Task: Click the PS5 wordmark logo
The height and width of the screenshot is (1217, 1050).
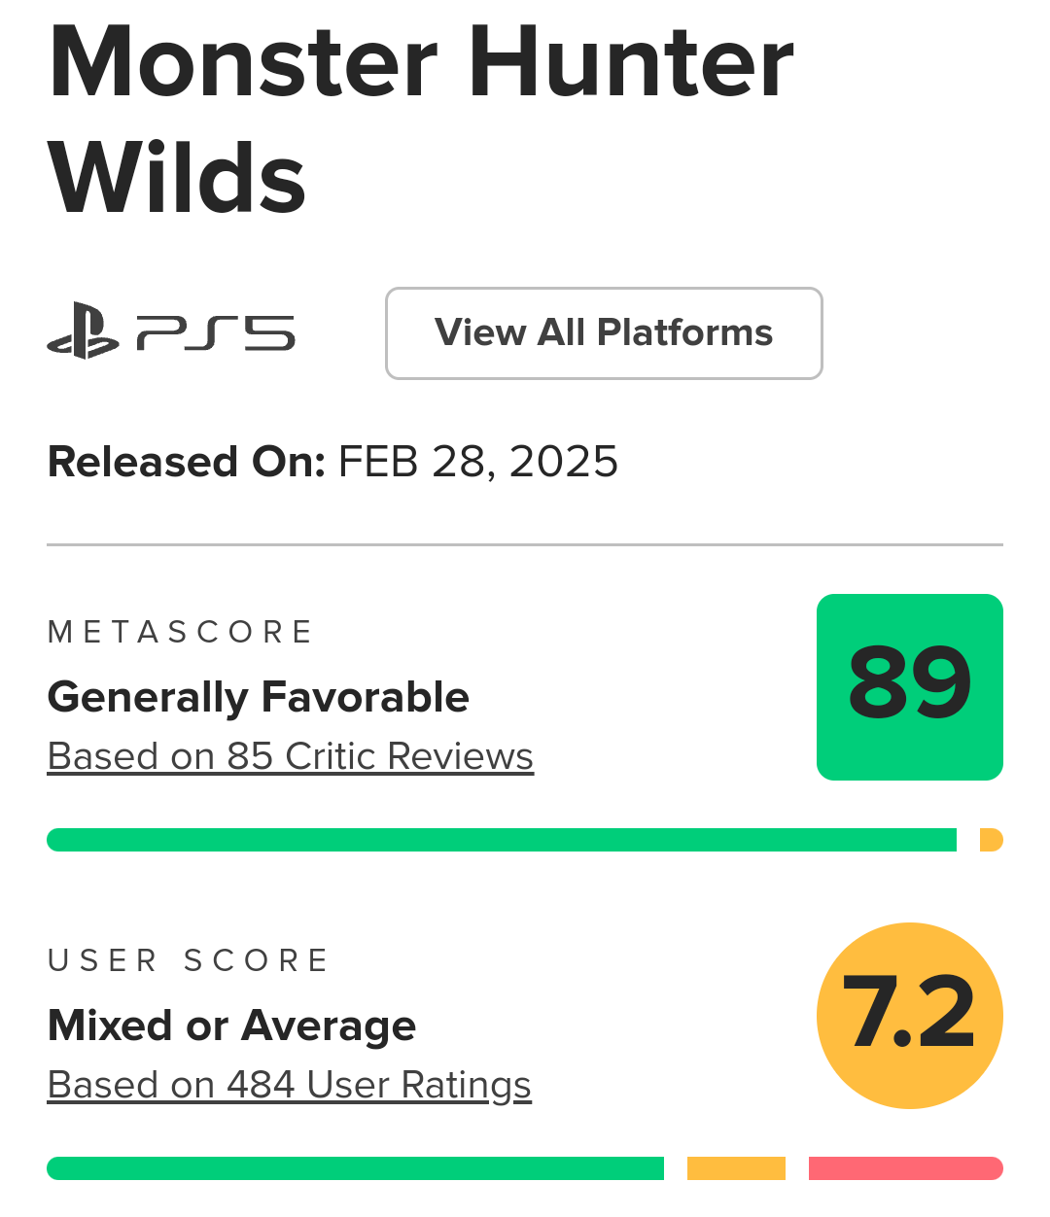Action: 216,333
